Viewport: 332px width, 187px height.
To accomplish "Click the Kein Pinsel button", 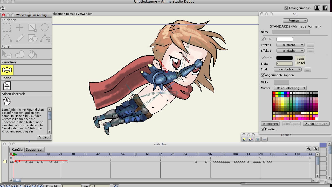I will point(300,61).
